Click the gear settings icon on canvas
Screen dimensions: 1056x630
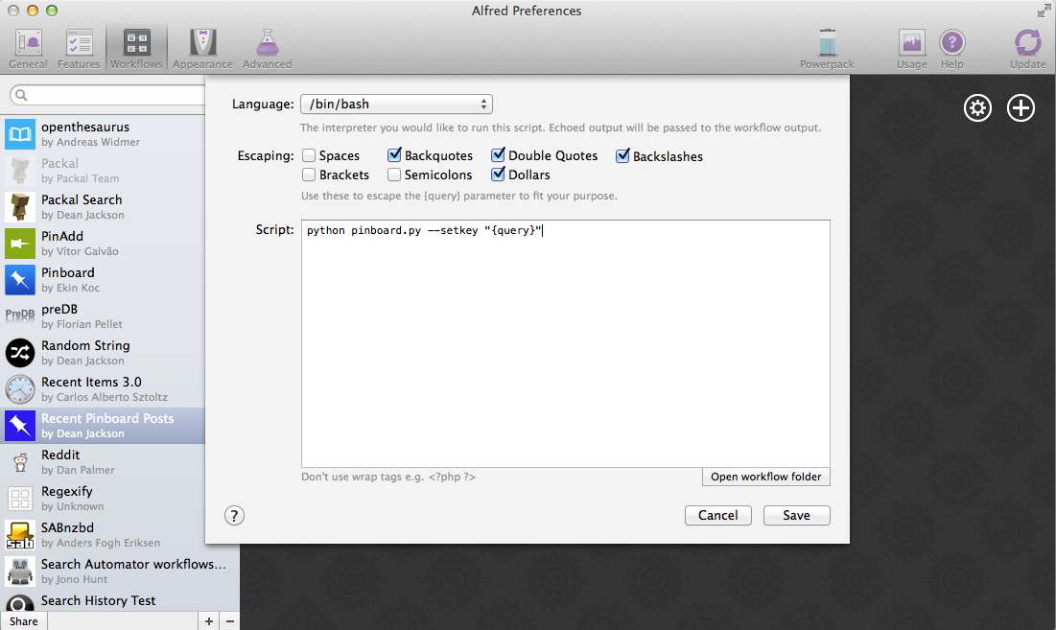977,107
